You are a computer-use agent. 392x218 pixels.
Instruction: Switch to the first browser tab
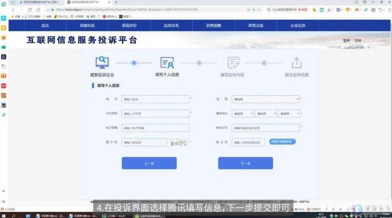[39, 2]
